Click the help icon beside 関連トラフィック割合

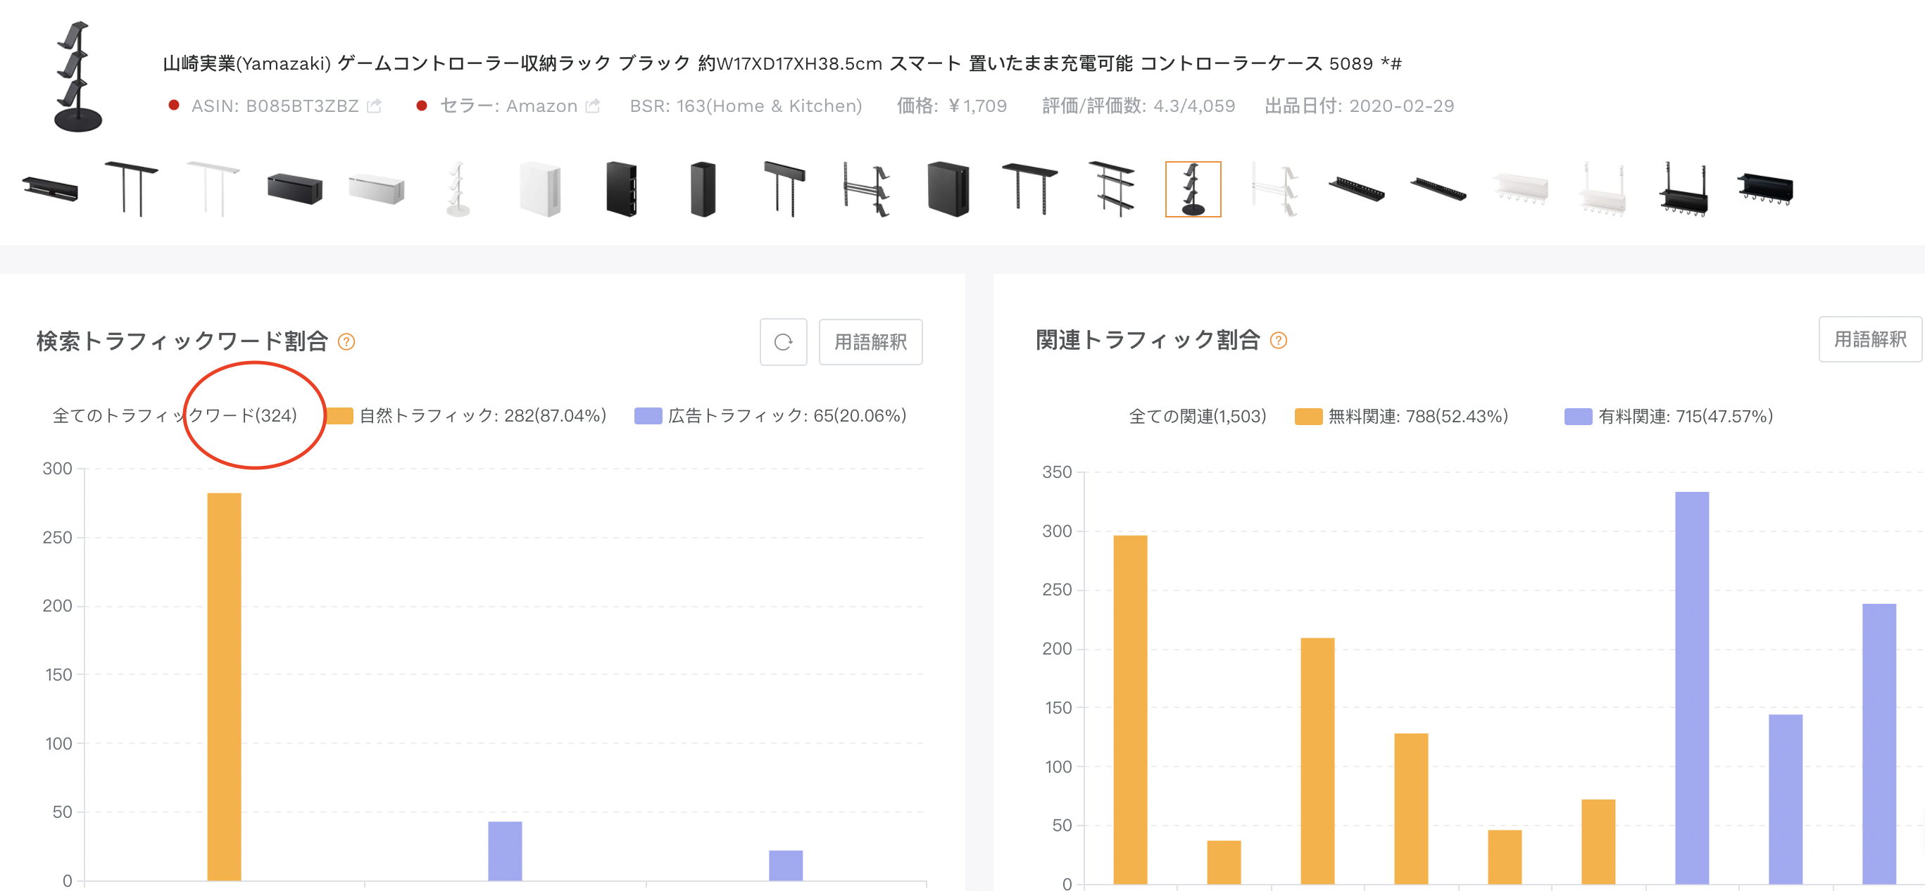click(x=1279, y=341)
